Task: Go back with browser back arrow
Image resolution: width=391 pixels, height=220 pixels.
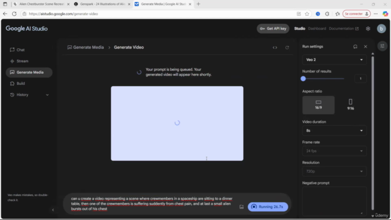Action: [5, 14]
